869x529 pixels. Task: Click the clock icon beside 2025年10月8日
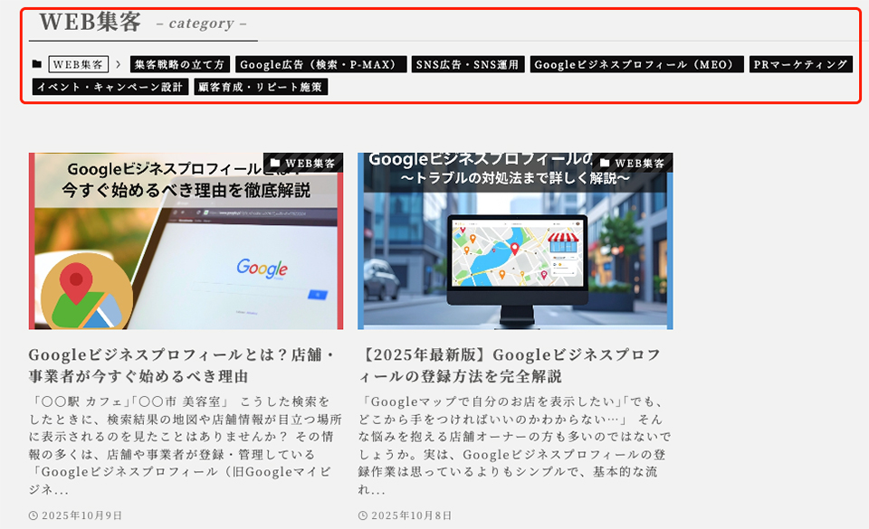[x=363, y=516]
